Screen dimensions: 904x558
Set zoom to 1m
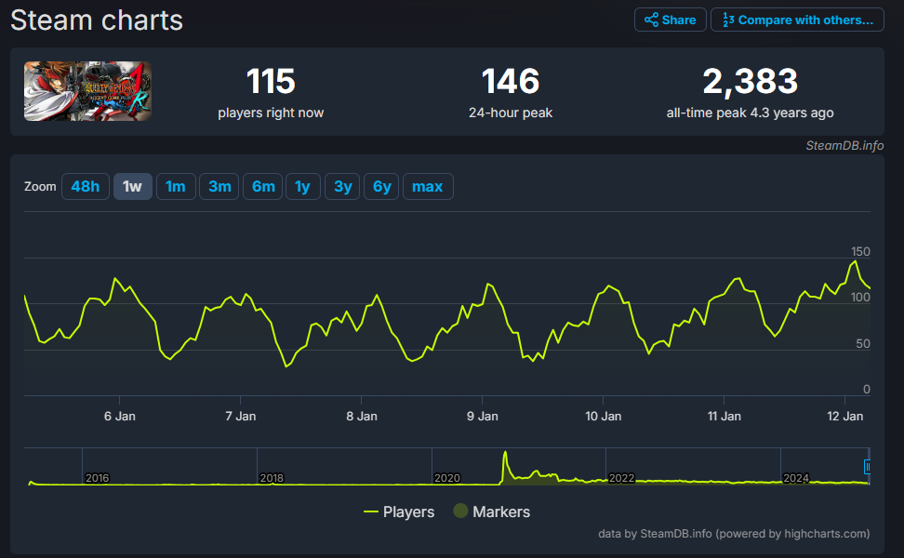point(175,186)
